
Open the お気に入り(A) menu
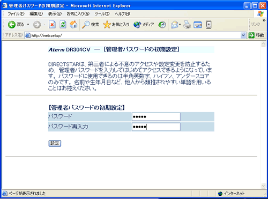tap(78, 14)
